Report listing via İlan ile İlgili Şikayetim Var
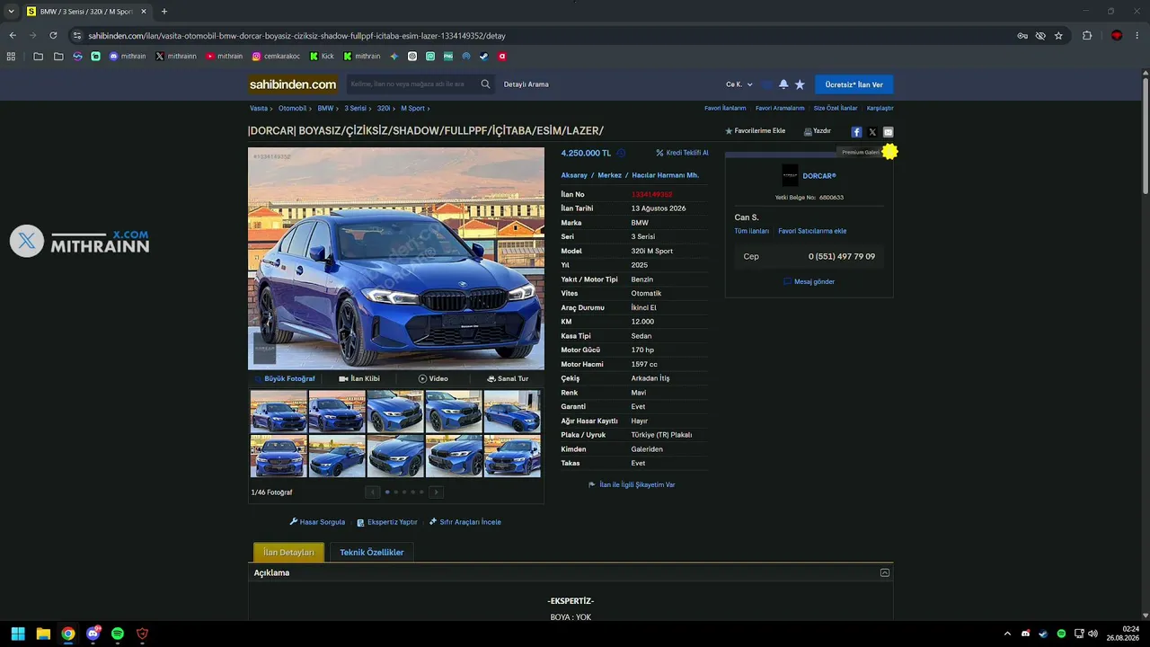Image resolution: width=1150 pixels, height=647 pixels. tap(632, 484)
